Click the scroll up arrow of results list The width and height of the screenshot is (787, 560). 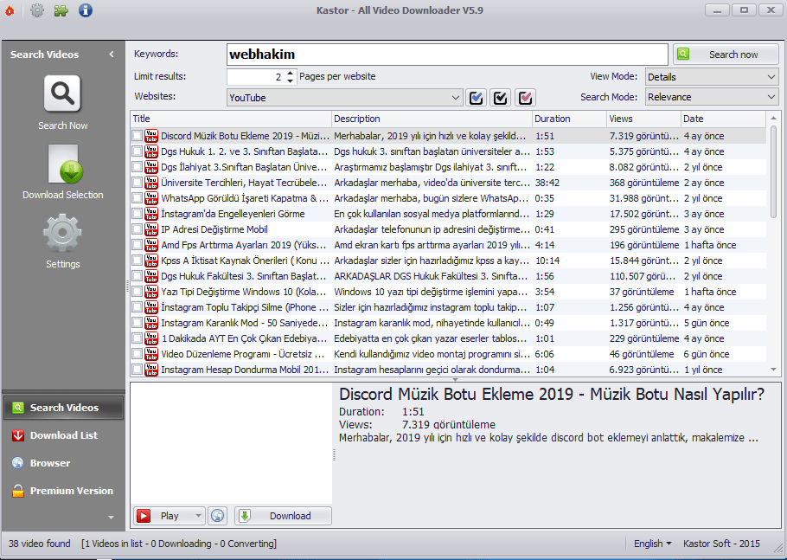(x=773, y=119)
